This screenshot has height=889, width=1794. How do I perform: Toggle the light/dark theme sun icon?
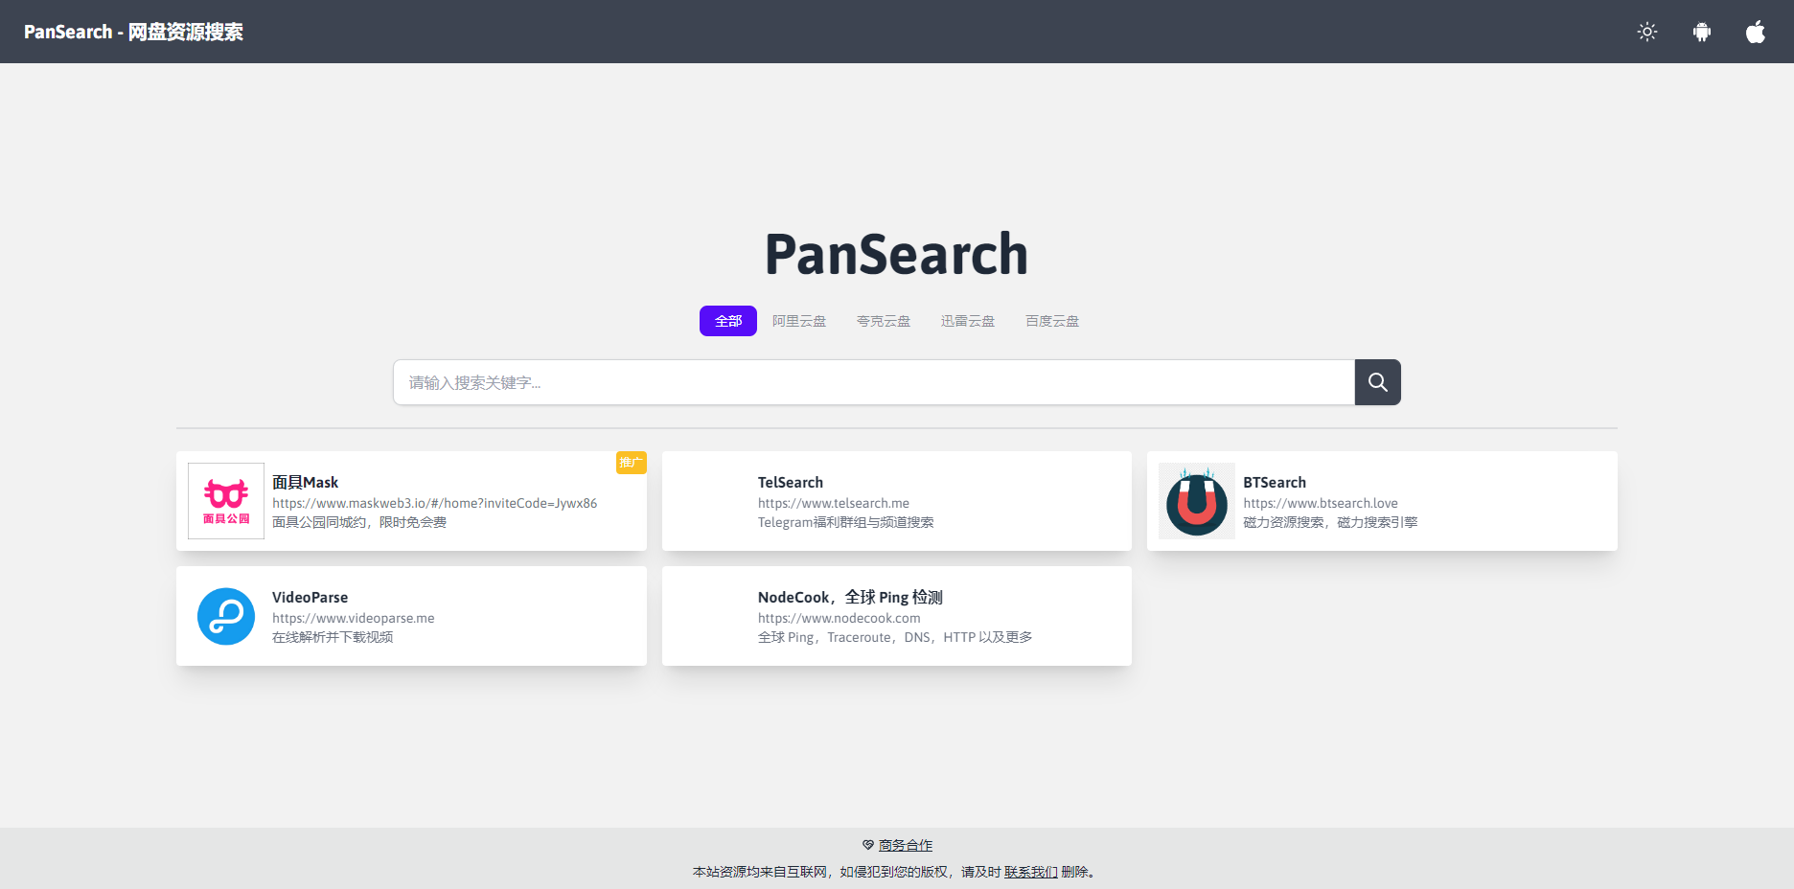[x=1647, y=32]
